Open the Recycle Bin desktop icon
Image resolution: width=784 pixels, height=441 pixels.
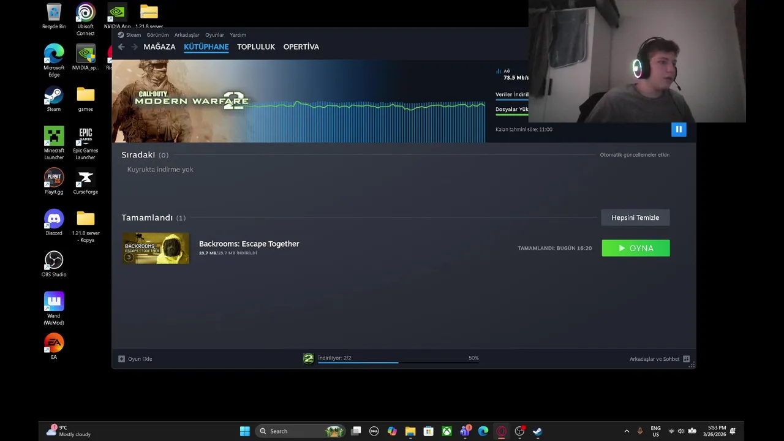(x=54, y=17)
